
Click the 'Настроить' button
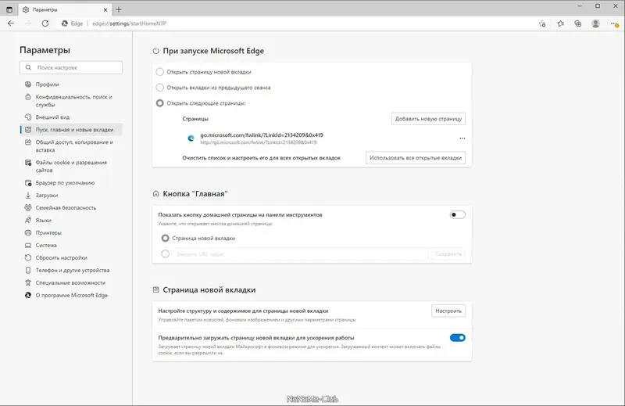448,311
